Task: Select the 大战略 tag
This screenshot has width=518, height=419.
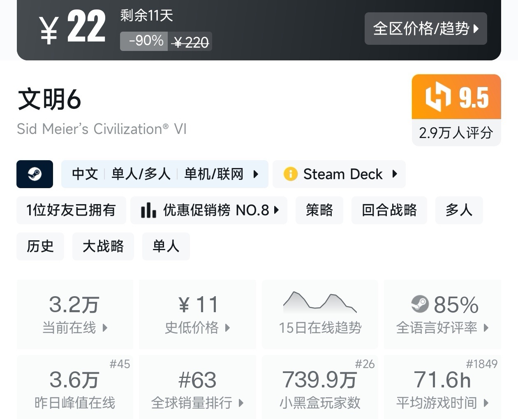Action: (x=103, y=246)
